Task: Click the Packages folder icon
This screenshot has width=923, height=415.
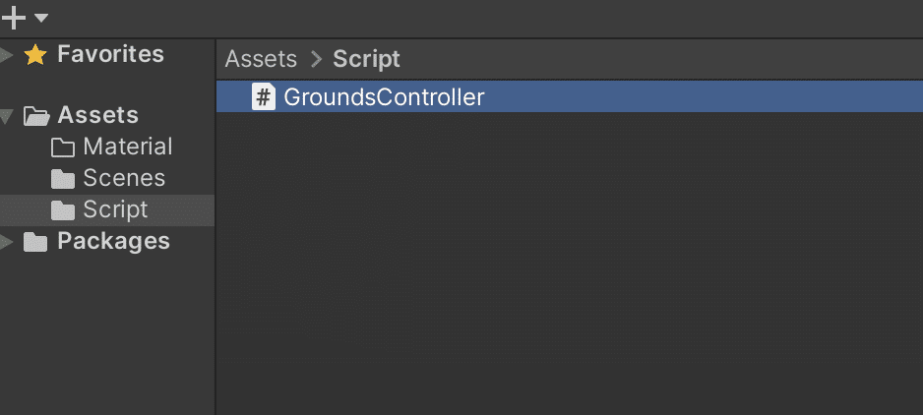Action: coord(35,242)
